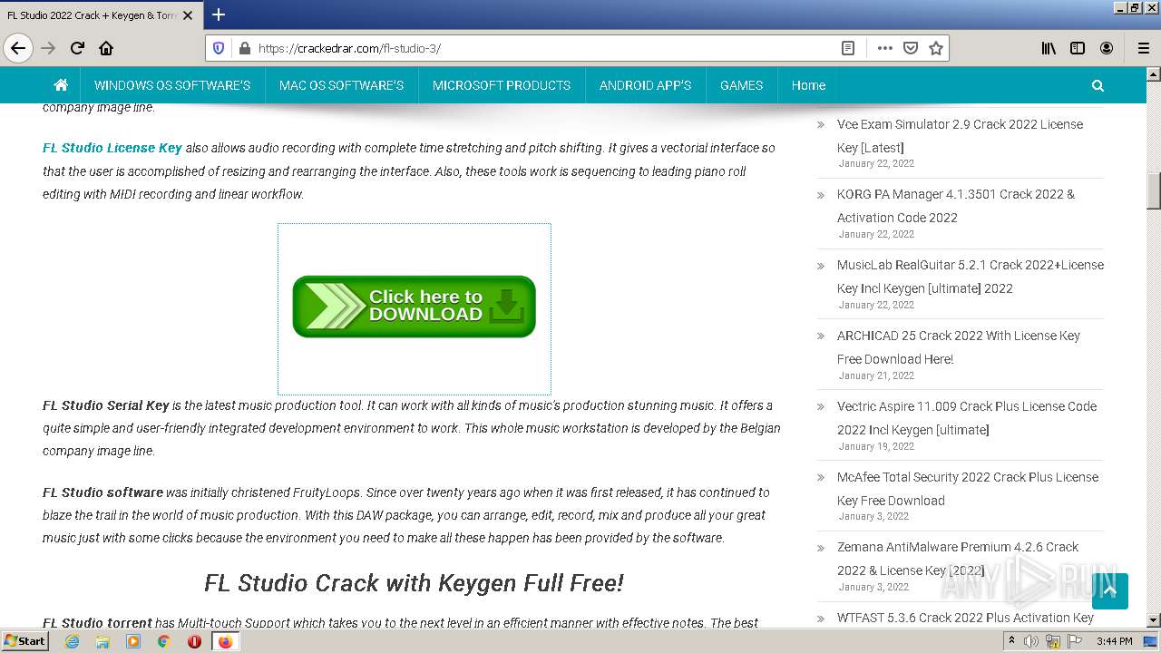Open Vectric Aspire 11.009 Crack post

click(967, 418)
